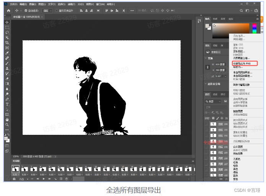The height and width of the screenshot is (196, 266).
Task: Select the Path Selection arrow tool
Action: [x=7, y=109]
